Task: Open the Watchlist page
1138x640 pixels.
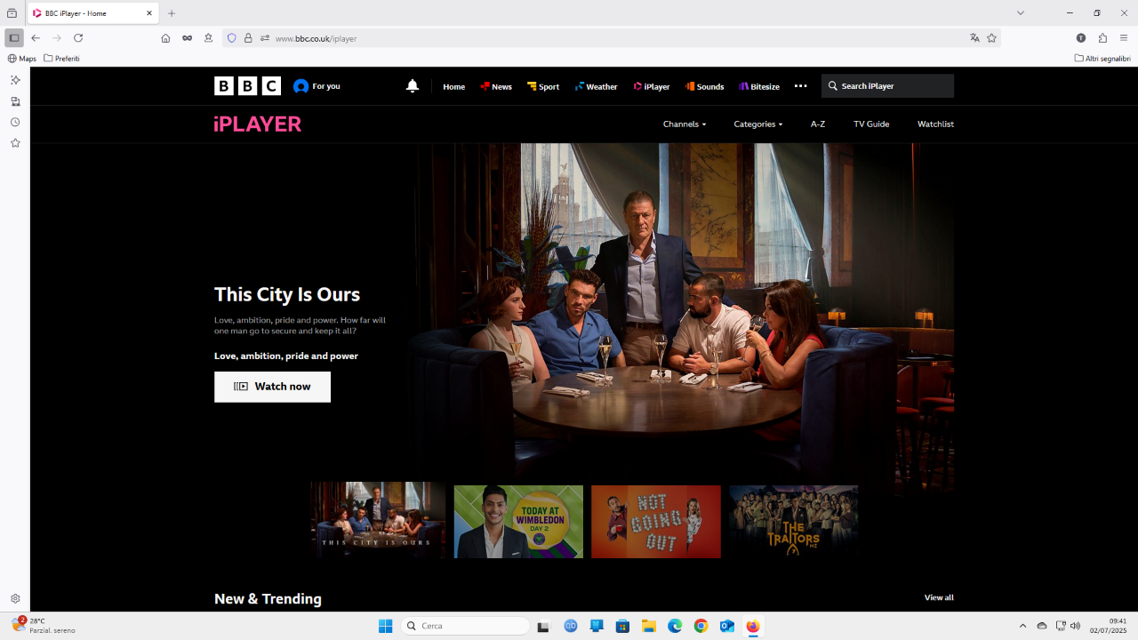Action: [x=935, y=124]
